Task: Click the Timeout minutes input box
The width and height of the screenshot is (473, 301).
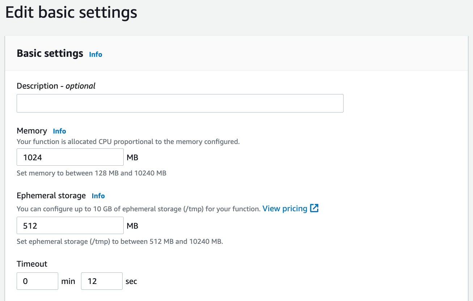Action: (x=37, y=281)
